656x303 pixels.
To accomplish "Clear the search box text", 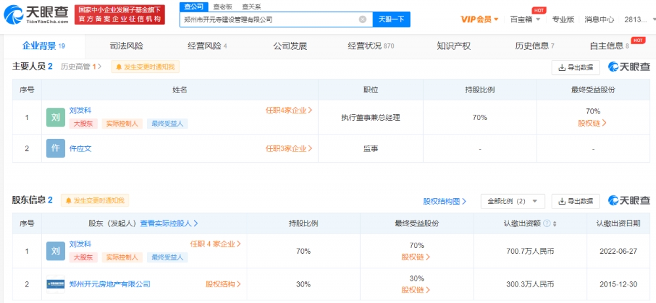I will click(362, 20).
